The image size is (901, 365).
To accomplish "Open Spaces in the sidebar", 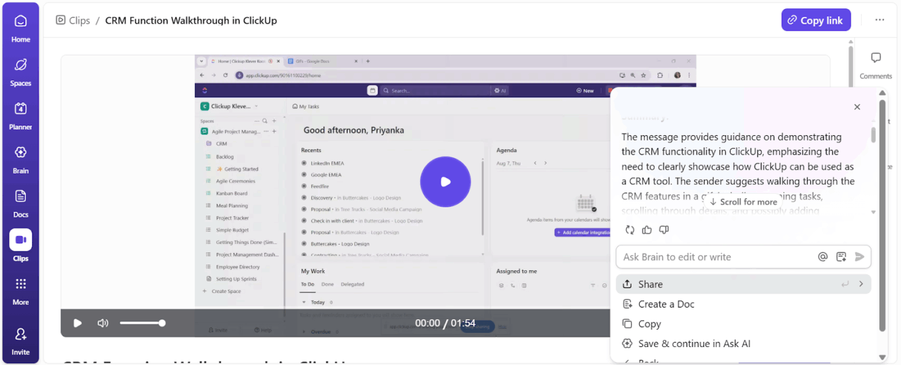I will pyautogui.click(x=21, y=71).
